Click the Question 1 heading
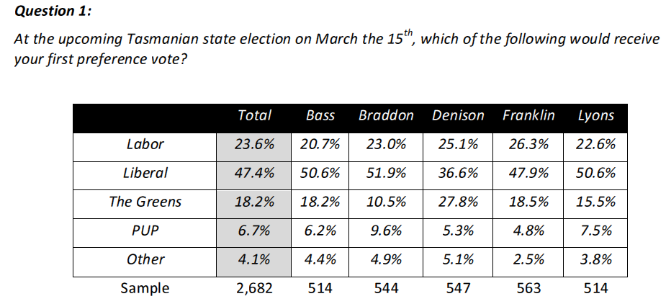666x304 pixels. [53, 12]
